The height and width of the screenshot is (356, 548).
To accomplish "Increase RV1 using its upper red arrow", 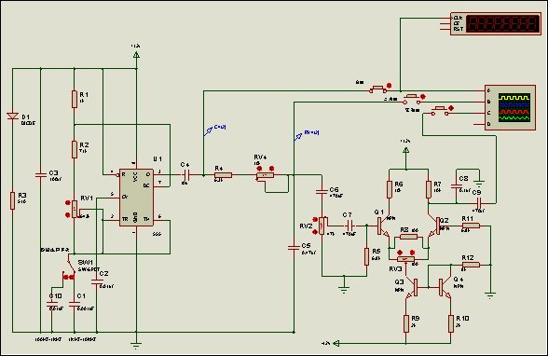I will point(68,202).
